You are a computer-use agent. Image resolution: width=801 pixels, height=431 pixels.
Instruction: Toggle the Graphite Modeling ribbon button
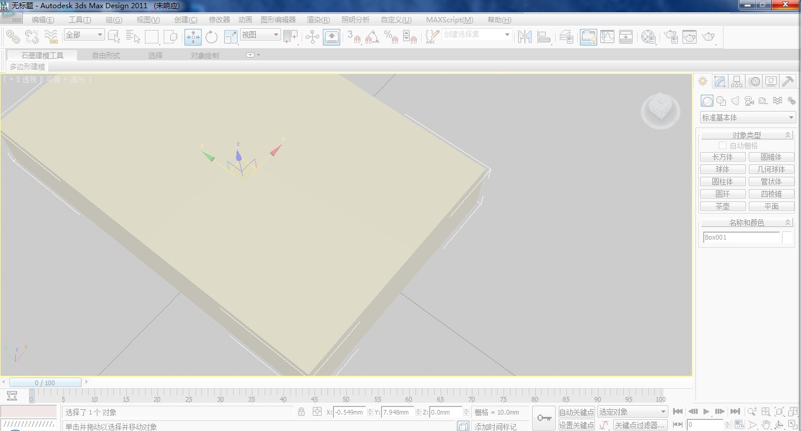point(587,37)
